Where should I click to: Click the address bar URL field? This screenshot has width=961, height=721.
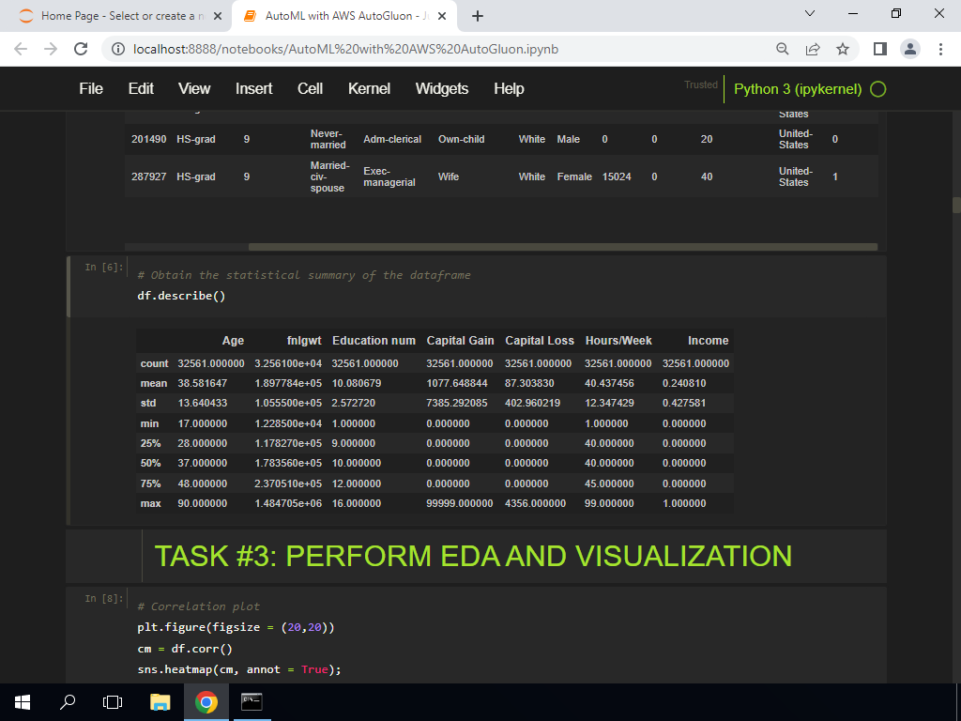pyautogui.click(x=345, y=49)
